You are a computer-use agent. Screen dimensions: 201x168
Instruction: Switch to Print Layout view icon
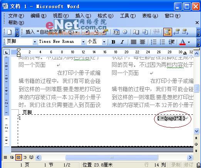pyautogui.click(x=18, y=157)
